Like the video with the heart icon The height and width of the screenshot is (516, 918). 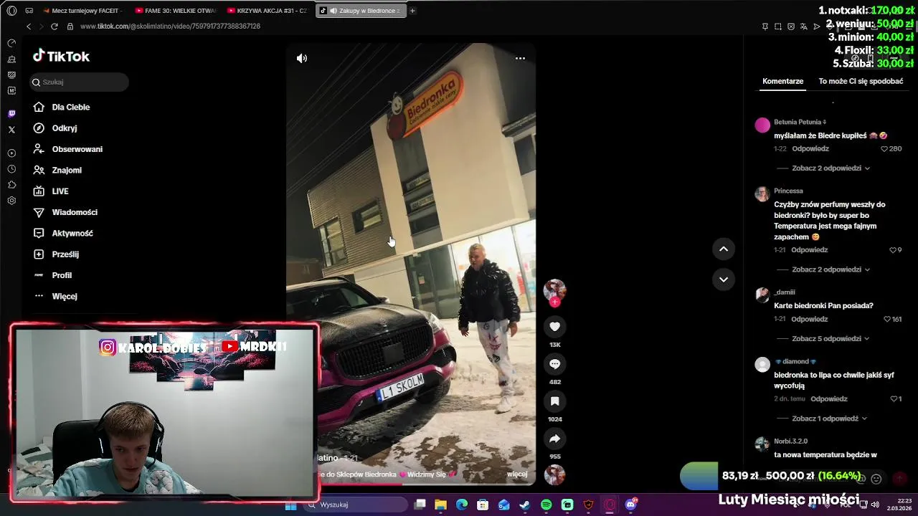554,327
